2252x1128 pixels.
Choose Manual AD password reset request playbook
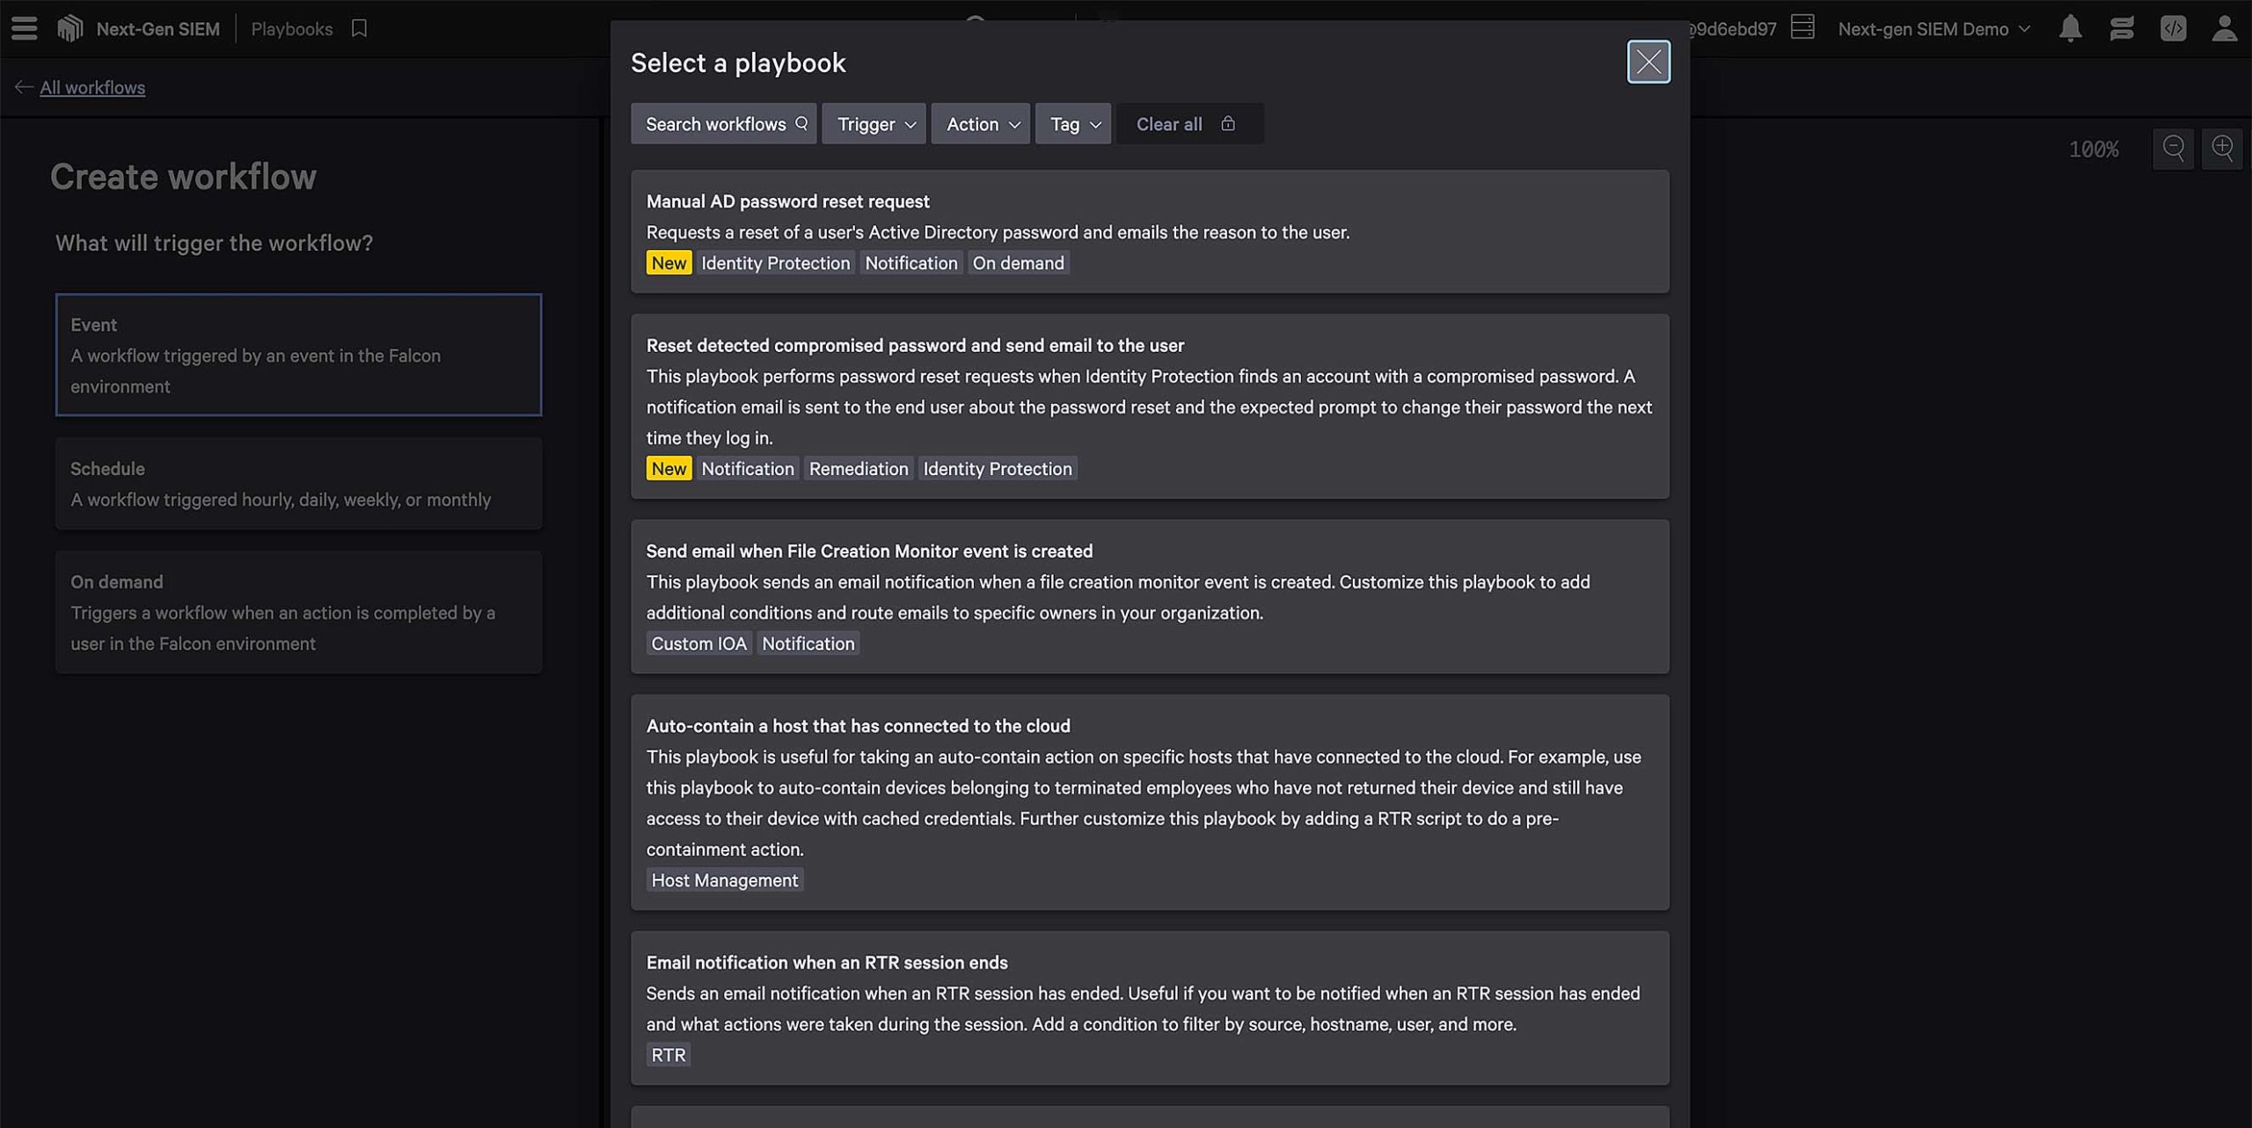click(1149, 231)
